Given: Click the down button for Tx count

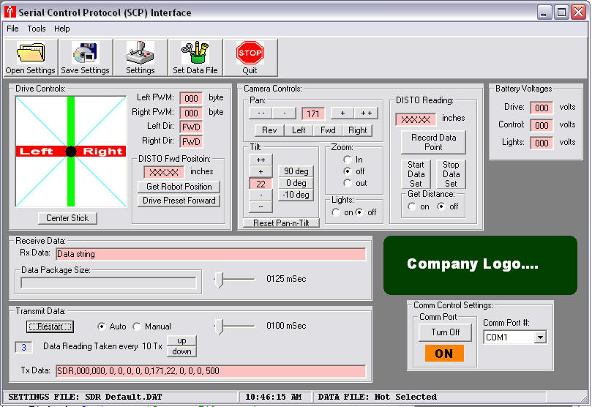Looking at the screenshot, I should point(181,351).
